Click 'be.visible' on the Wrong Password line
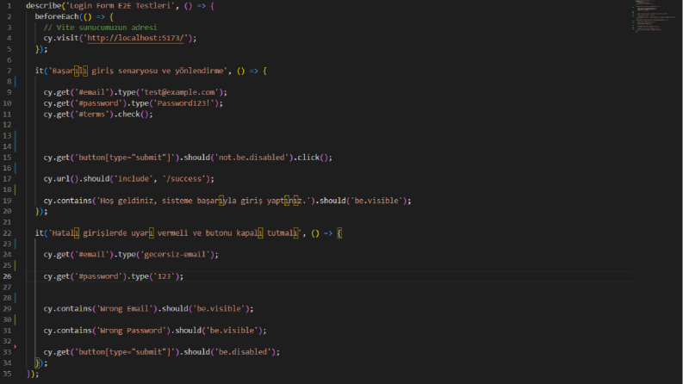 pyautogui.click(x=232, y=330)
